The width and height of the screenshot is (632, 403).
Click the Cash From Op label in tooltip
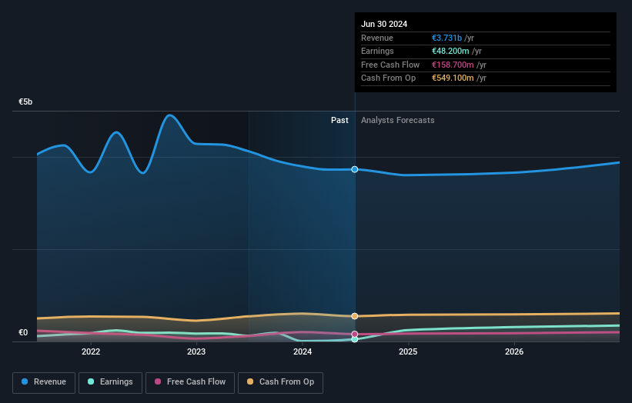pyautogui.click(x=388, y=78)
